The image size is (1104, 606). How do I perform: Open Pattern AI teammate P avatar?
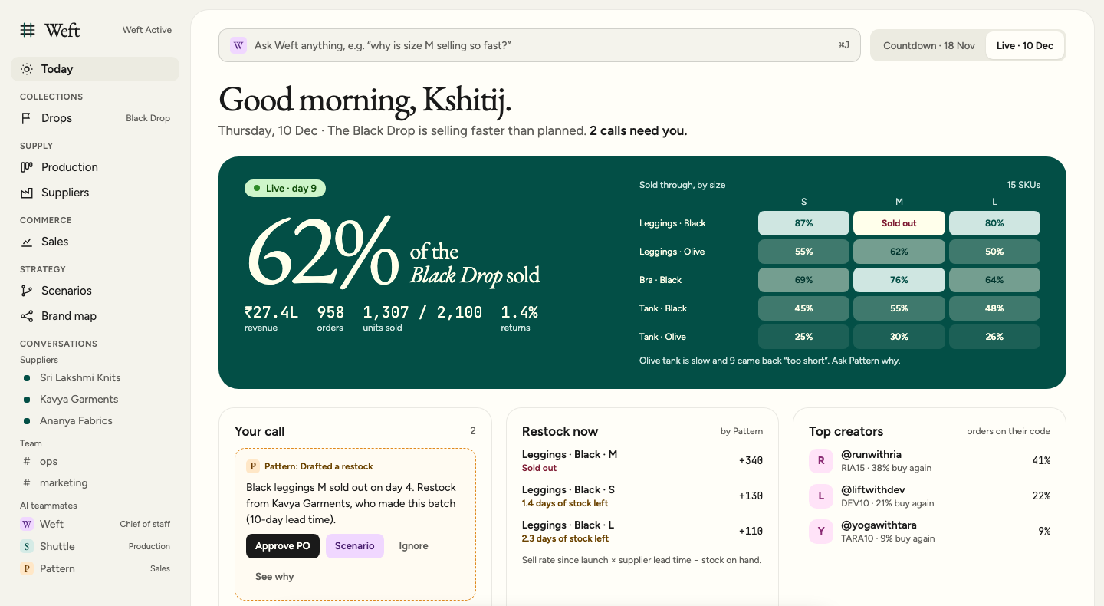pos(27,568)
